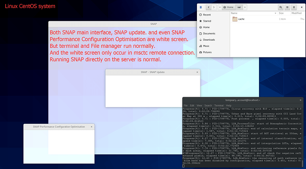Image resolution: width=306 pixels, height=169 pixels.
Task: Open the file manager search
Action: tap(281, 7)
